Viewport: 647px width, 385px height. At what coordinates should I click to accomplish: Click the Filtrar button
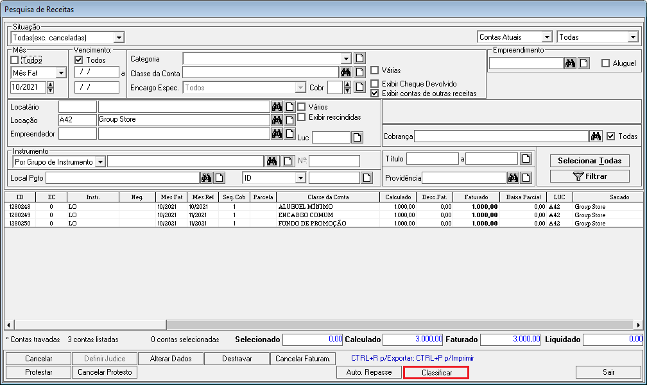tap(590, 176)
